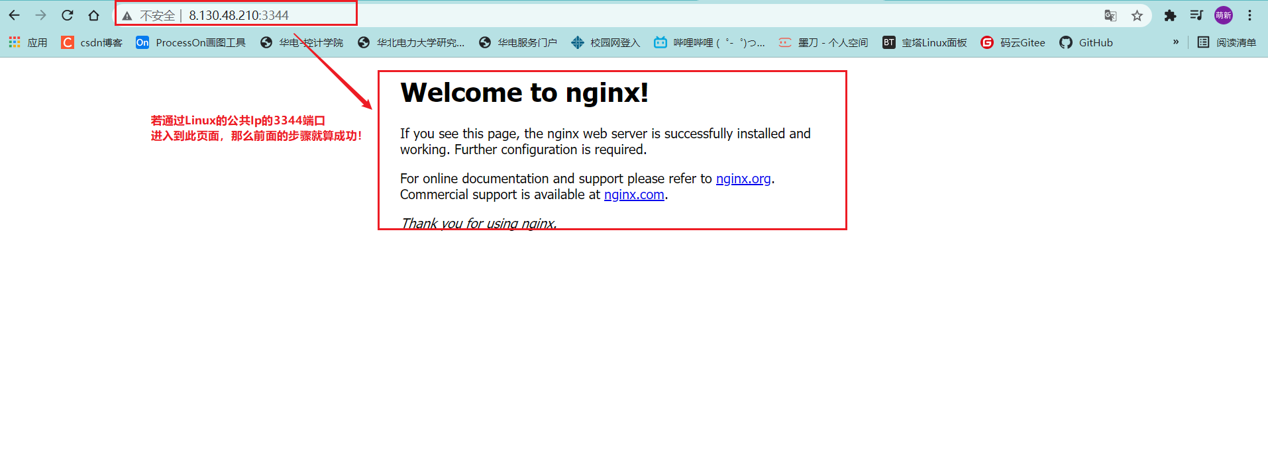Click the 'Thank you for using nginx.' text
The width and height of the screenshot is (1268, 473).
tap(478, 224)
